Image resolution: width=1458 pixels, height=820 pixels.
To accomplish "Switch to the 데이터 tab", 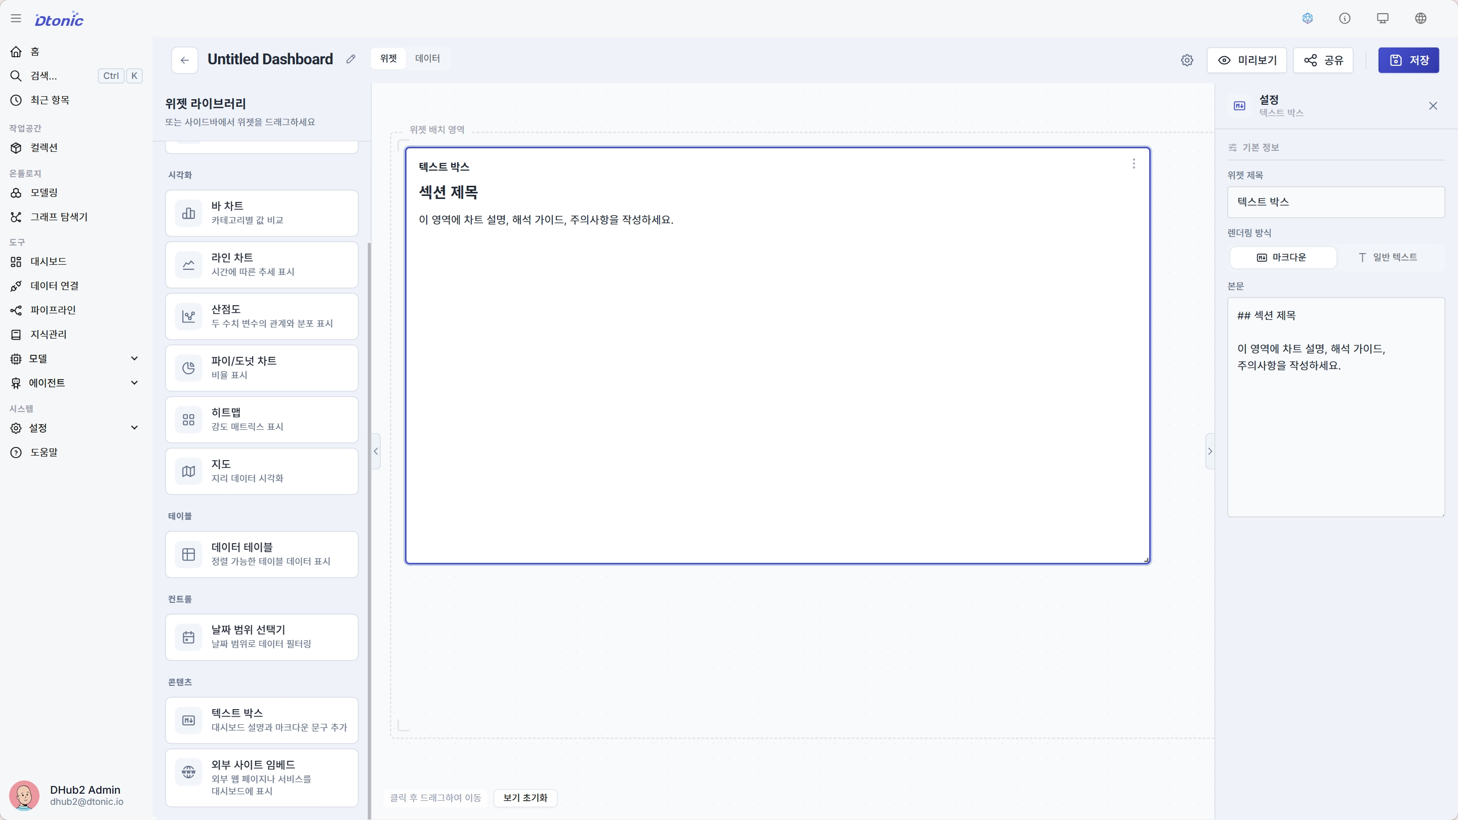I will point(427,58).
